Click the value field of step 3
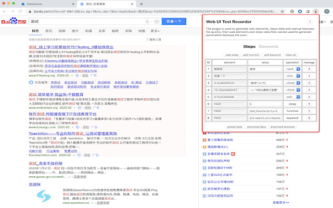 click(x=264, y=83)
